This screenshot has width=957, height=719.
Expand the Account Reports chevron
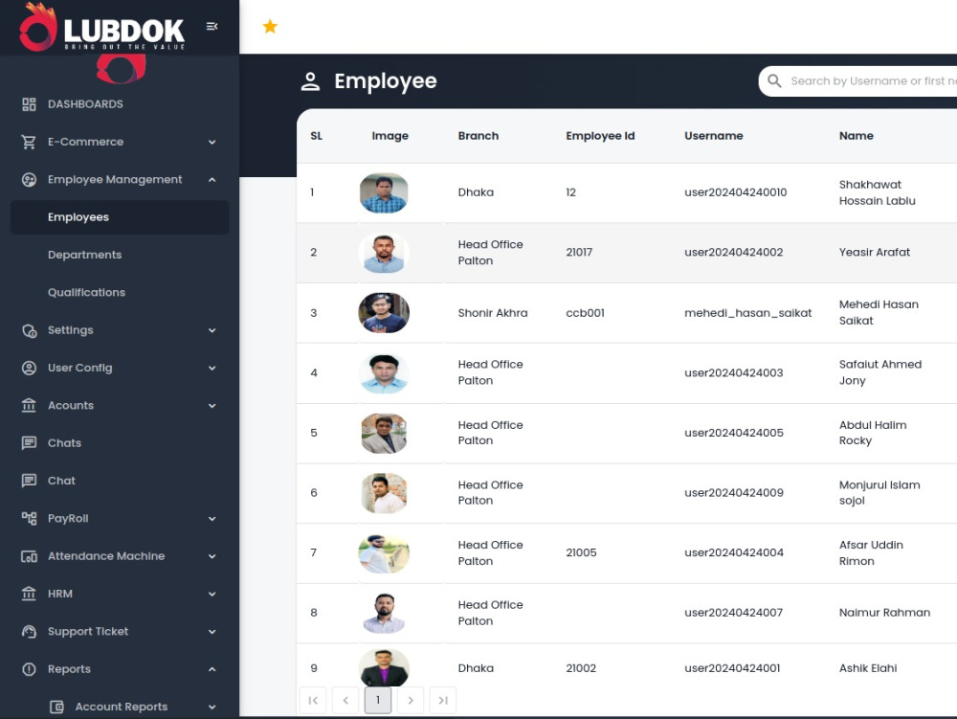click(x=211, y=707)
